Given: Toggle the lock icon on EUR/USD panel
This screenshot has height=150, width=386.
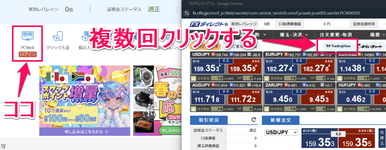Looking at the screenshot, I should [x=340, y=78].
